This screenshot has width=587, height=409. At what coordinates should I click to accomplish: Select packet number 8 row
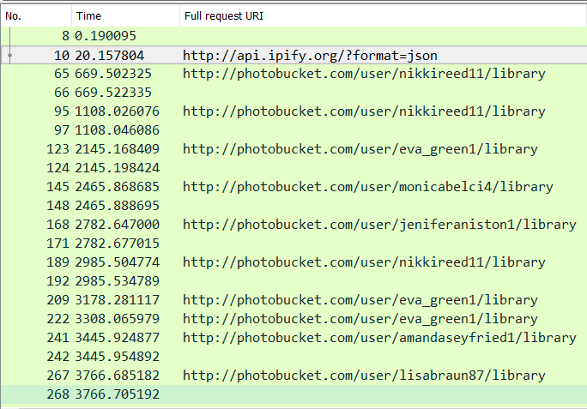pyautogui.click(x=293, y=36)
